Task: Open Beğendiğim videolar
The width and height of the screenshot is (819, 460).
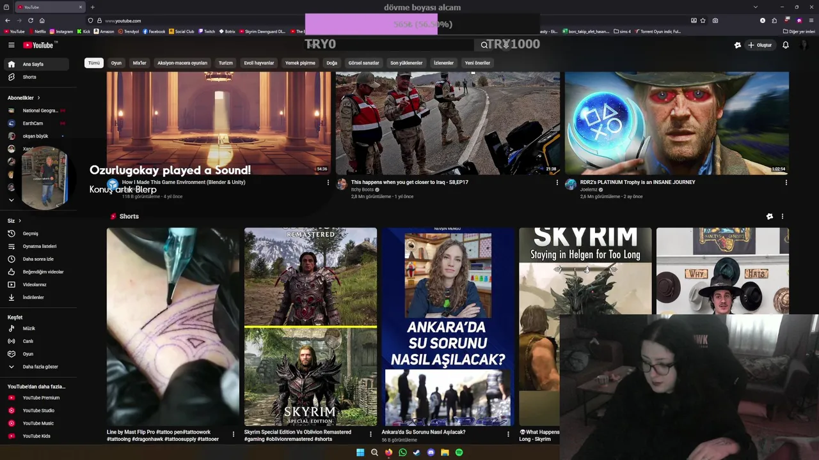Action: [x=37, y=272]
